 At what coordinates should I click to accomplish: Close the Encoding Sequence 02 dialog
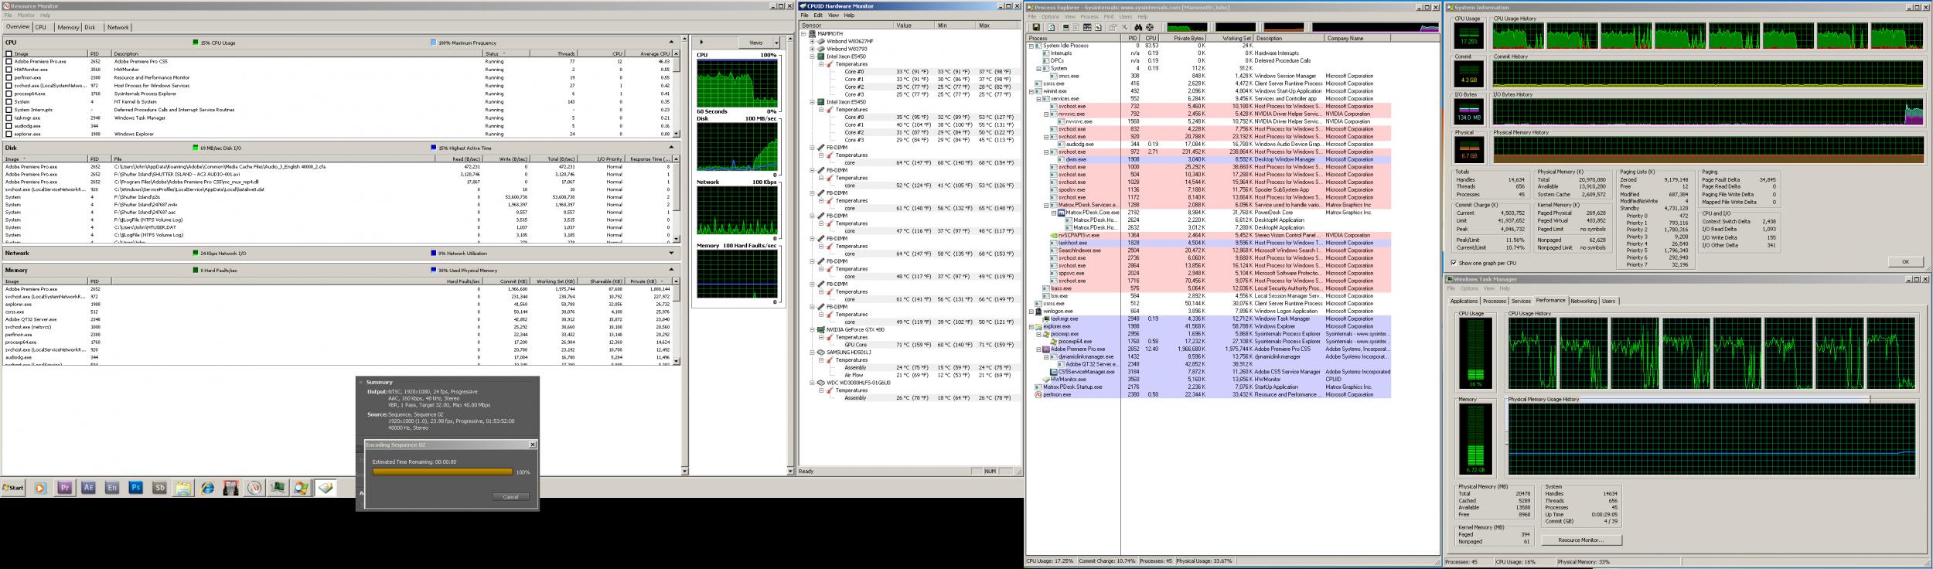[x=532, y=445]
